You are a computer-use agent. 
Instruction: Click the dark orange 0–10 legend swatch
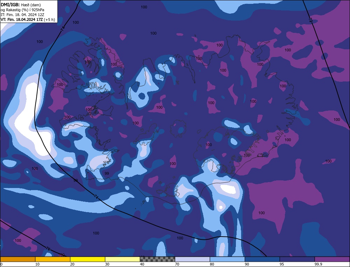coord(17,259)
